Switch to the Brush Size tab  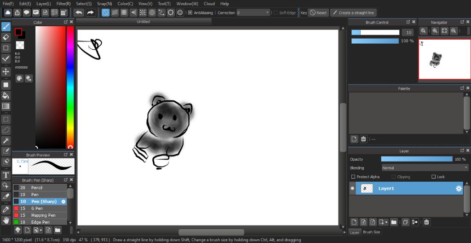click(371, 232)
